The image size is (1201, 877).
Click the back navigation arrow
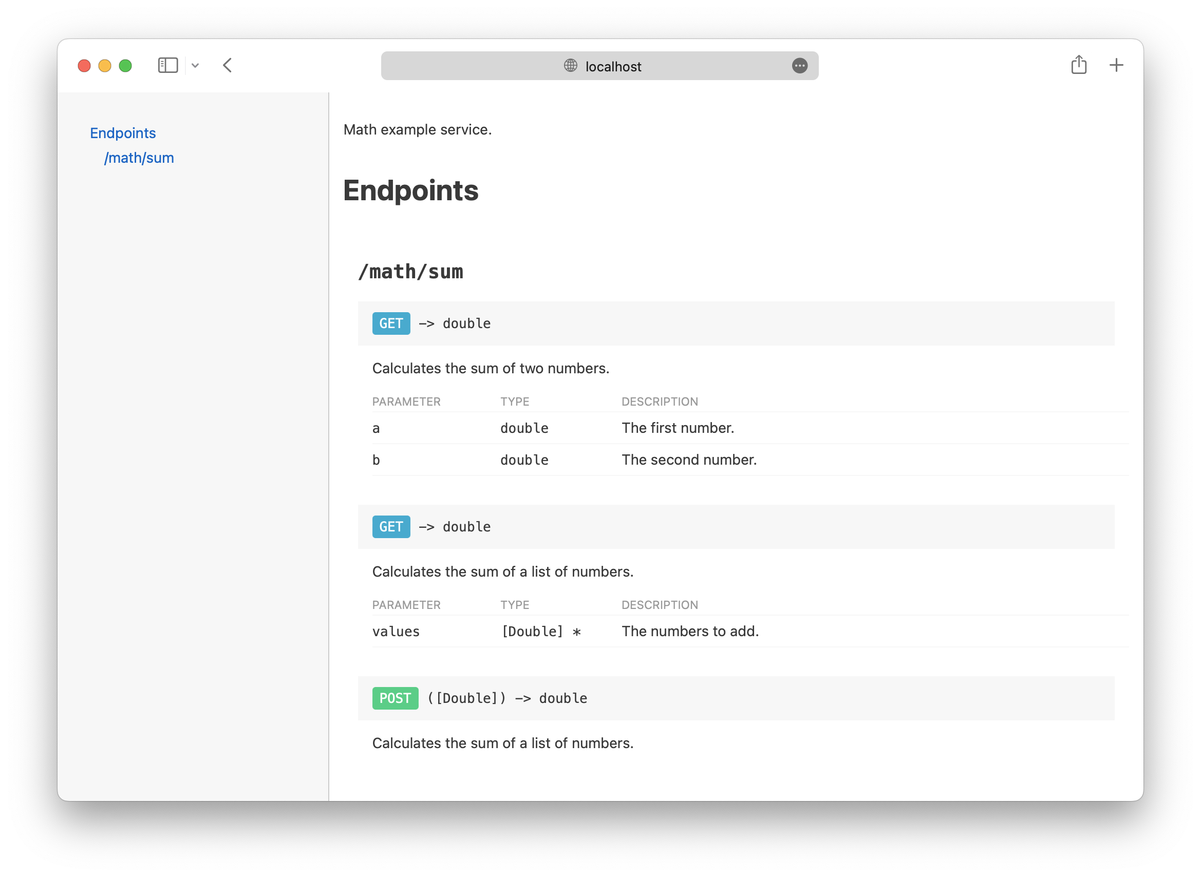(227, 65)
